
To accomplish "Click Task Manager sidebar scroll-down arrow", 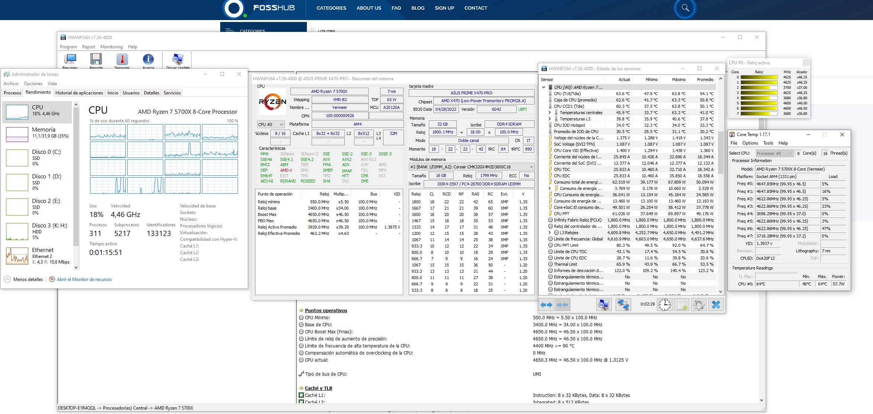I will click(x=76, y=267).
